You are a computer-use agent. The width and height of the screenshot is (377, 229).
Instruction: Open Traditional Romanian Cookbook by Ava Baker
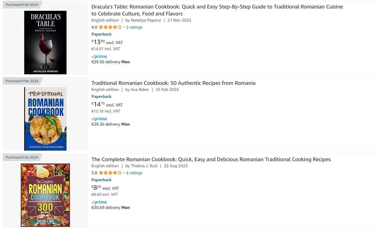click(173, 83)
